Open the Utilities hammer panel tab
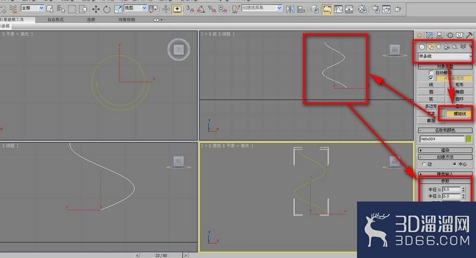 469,36
